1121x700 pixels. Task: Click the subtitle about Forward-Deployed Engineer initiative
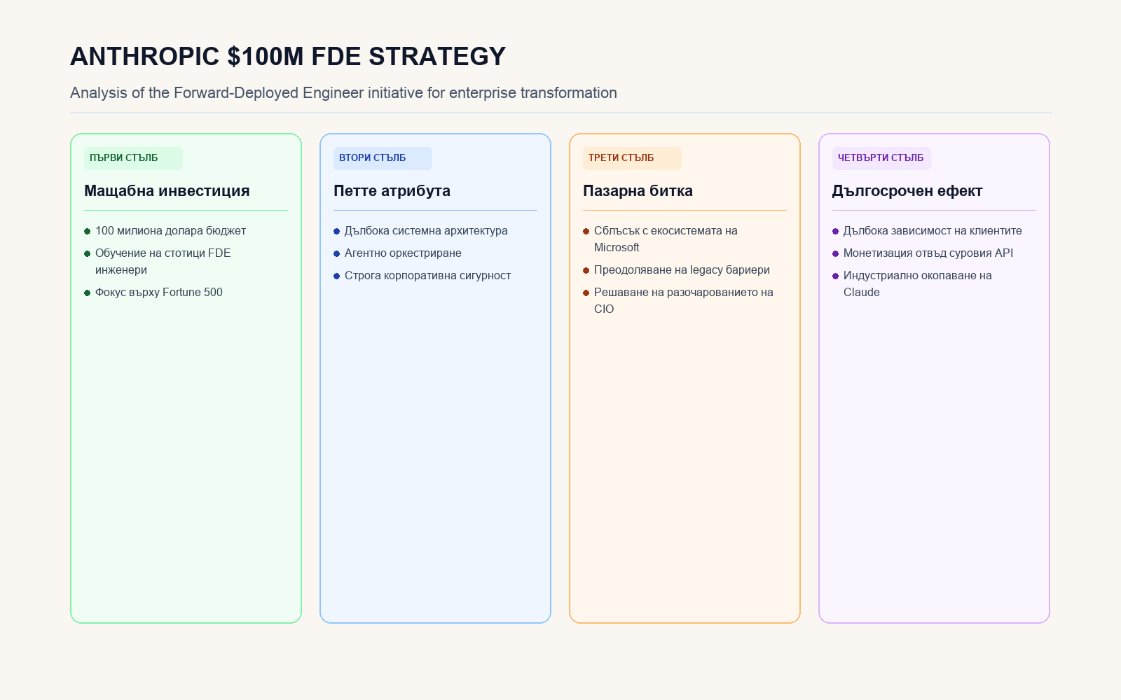pyautogui.click(x=343, y=93)
